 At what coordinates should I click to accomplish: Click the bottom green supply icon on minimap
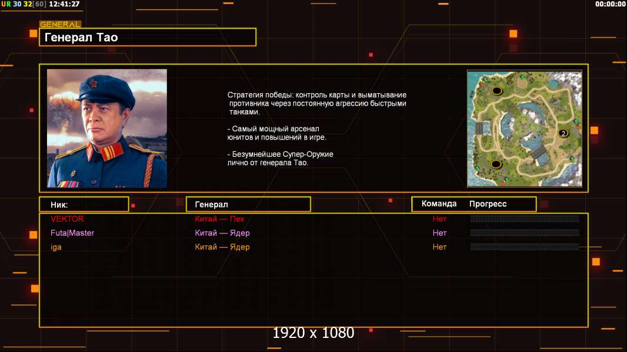(x=506, y=180)
